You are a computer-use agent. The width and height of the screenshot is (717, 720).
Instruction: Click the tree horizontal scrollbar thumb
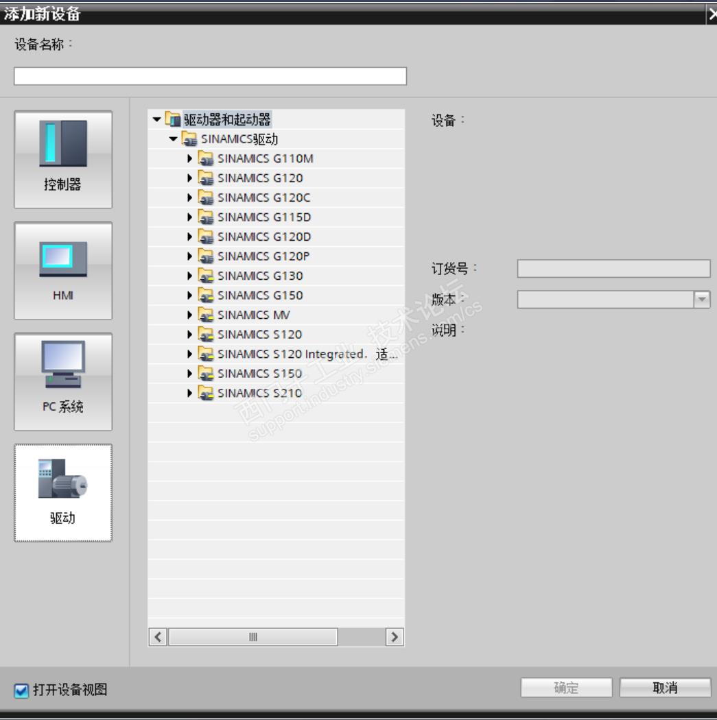[253, 637]
